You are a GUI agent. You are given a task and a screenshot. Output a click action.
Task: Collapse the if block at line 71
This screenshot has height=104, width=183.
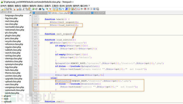(39, 54)
